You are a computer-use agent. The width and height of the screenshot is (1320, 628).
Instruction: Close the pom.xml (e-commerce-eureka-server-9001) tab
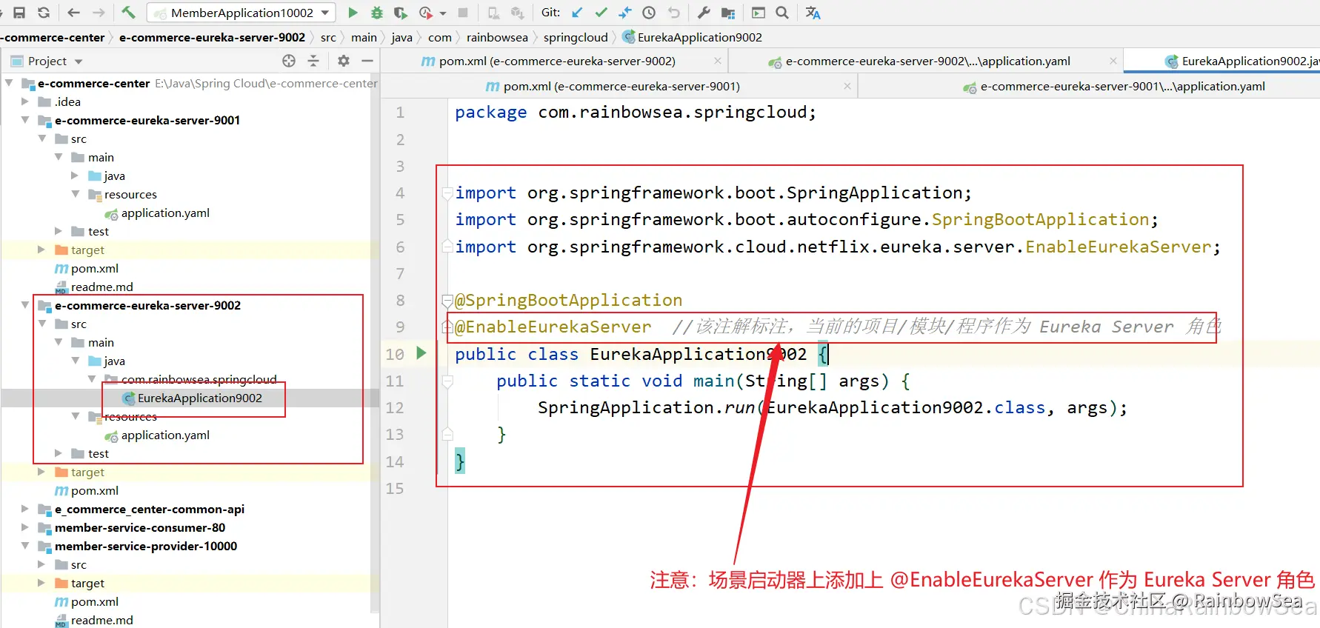[x=847, y=86]
